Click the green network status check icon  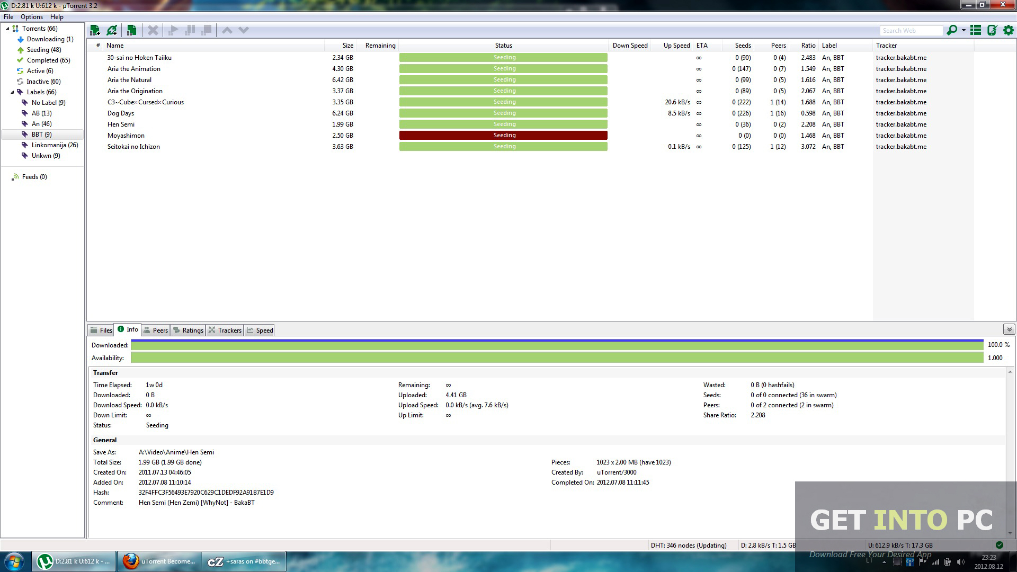(999, 544)
